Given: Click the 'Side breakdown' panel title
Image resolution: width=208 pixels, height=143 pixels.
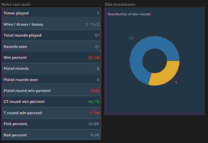Looking at the screenshot, I should click(120, 4).
